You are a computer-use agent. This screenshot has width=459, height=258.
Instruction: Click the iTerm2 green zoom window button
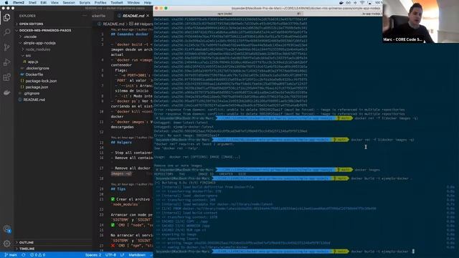click(x=166, y=8)
